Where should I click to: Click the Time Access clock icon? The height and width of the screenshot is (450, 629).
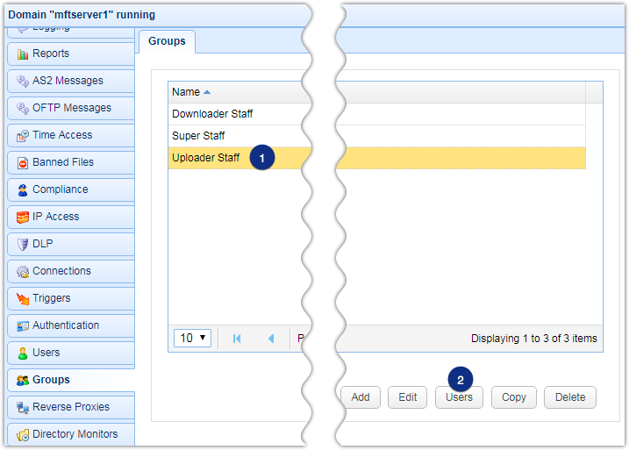(23, 136)
